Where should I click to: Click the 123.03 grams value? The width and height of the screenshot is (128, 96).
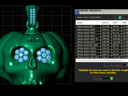tap(105, 48)
